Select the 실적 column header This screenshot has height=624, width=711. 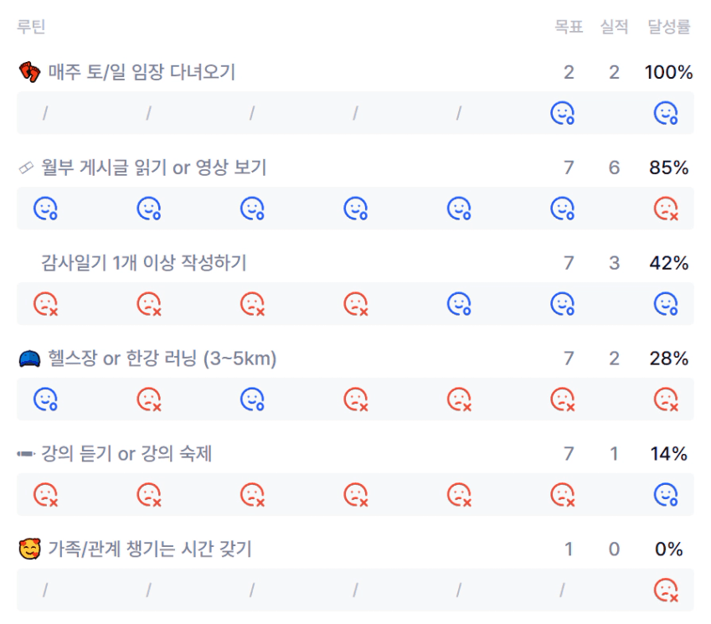(614, 27)
